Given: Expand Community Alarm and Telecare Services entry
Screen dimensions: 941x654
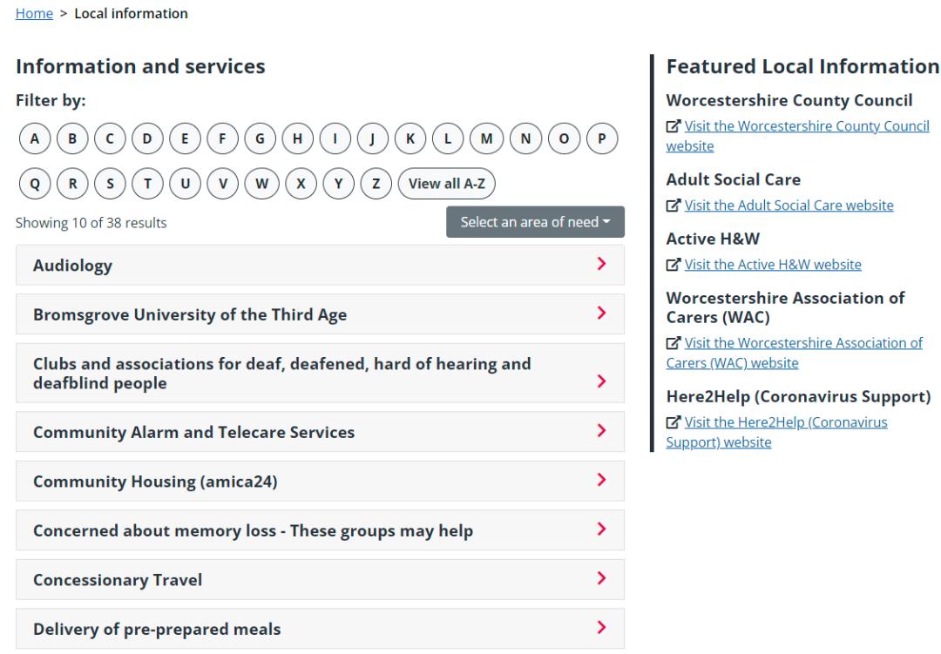Looking at the screenshot, I should coord(320,432).
